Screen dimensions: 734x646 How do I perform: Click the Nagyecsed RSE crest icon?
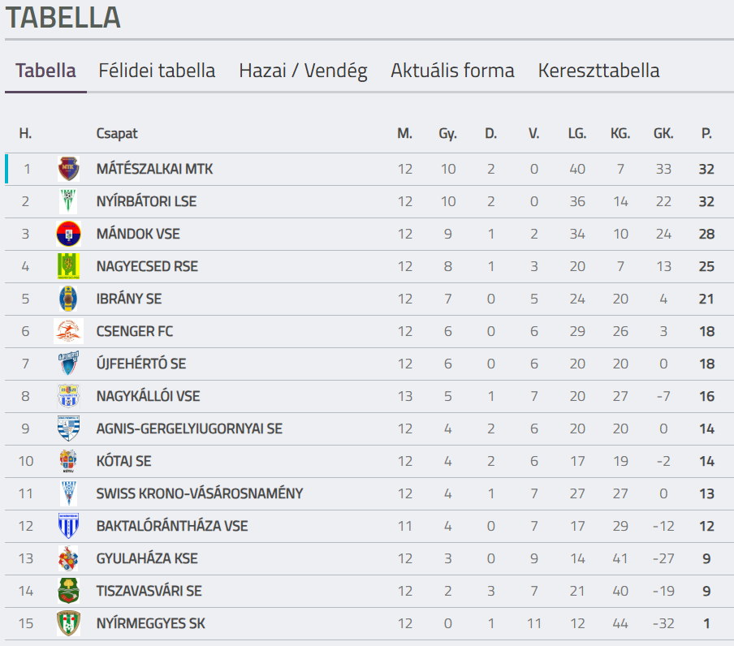click(x=68, y=266)
